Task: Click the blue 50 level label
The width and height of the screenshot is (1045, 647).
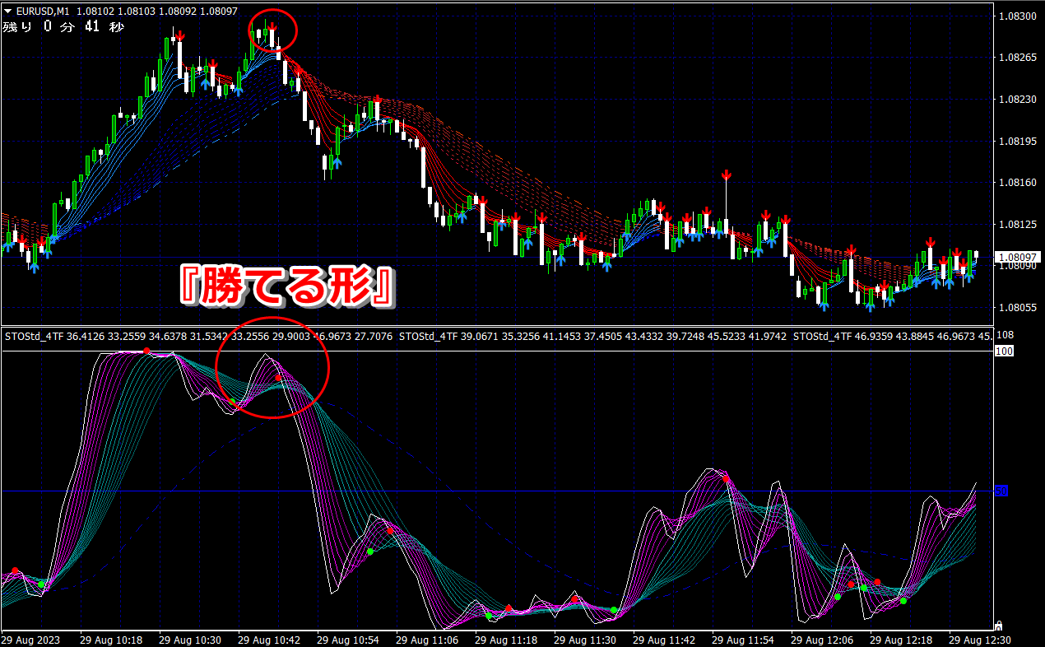Action: [1001, 491]
